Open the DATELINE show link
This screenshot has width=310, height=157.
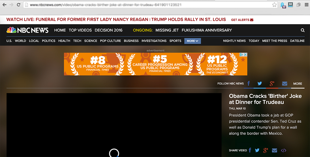pos(297,41)
